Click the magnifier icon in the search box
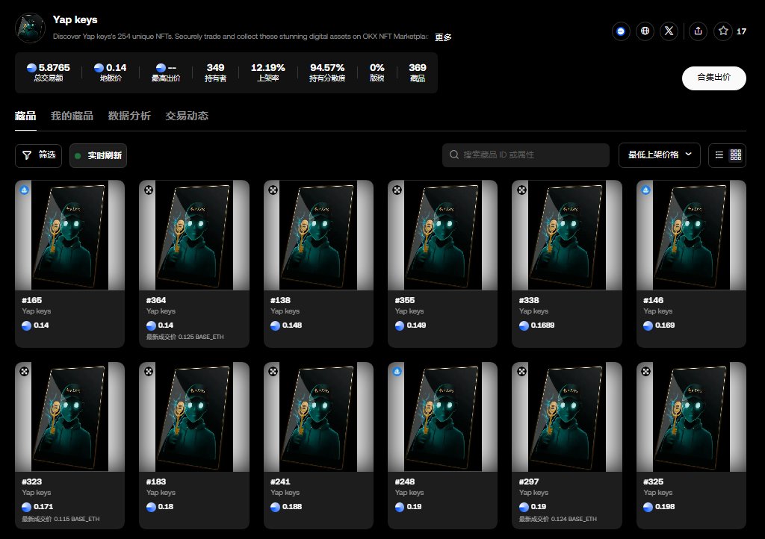 click(453, 155)
